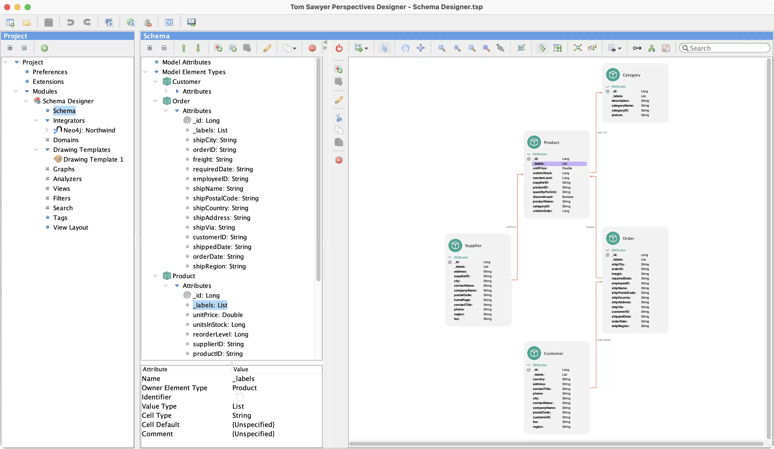Image resolution: width=774 pixels, height=449 pixels.
Task: Click the Cell Default {Unspecified} value
Action: (x=253, y=424)
